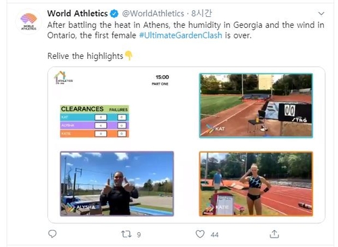Open the @WorldAthletics handle link
The width and height of the screenshot is (338, 247).
pos(153,14)
